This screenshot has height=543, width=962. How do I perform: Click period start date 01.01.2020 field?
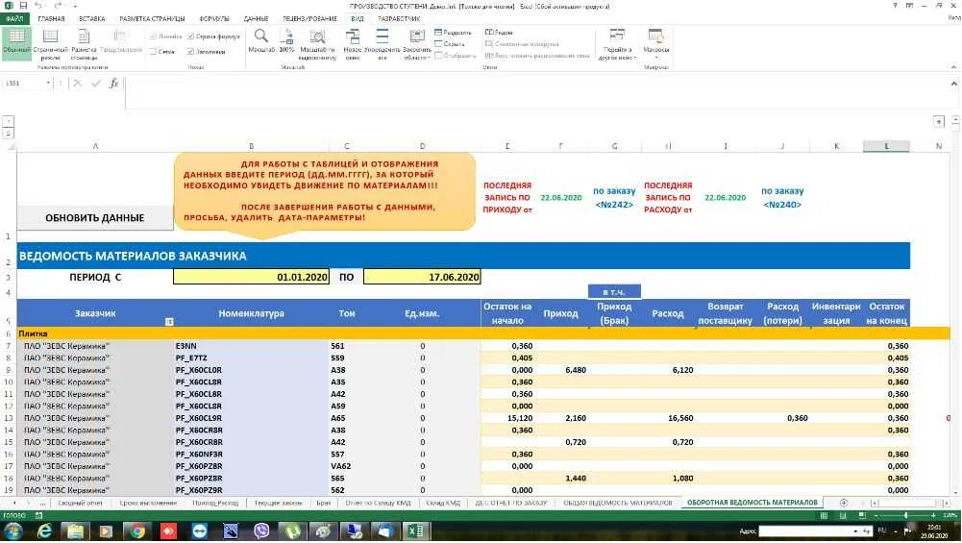click(251, 277)
